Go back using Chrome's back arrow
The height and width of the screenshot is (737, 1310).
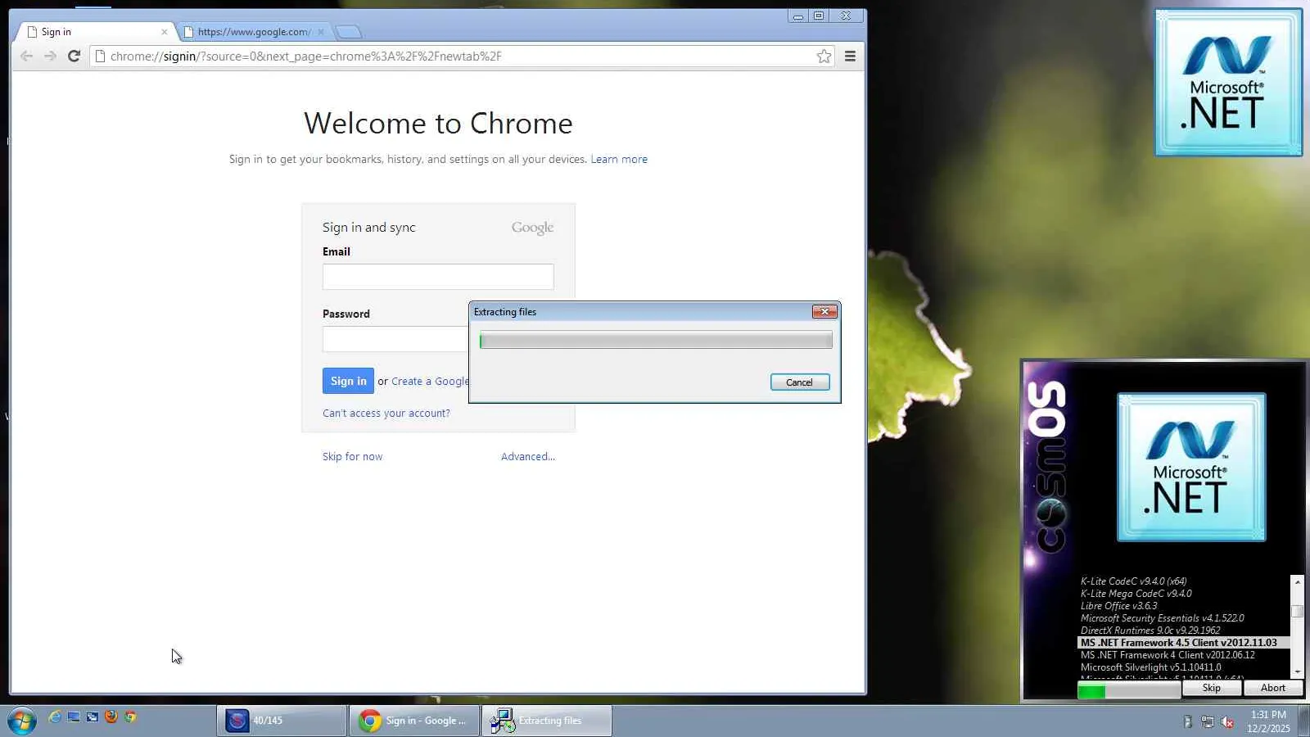[26, 56]
